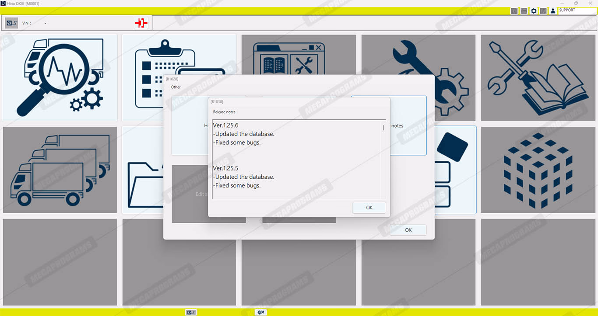Click the 'VIN :' label
Image resolution: width=598 pixels, height=316 pixels.
click(x=27, y=23)
